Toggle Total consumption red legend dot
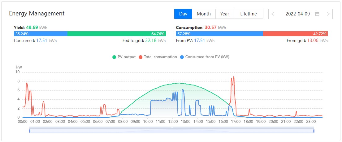 [x=141, y=57]
